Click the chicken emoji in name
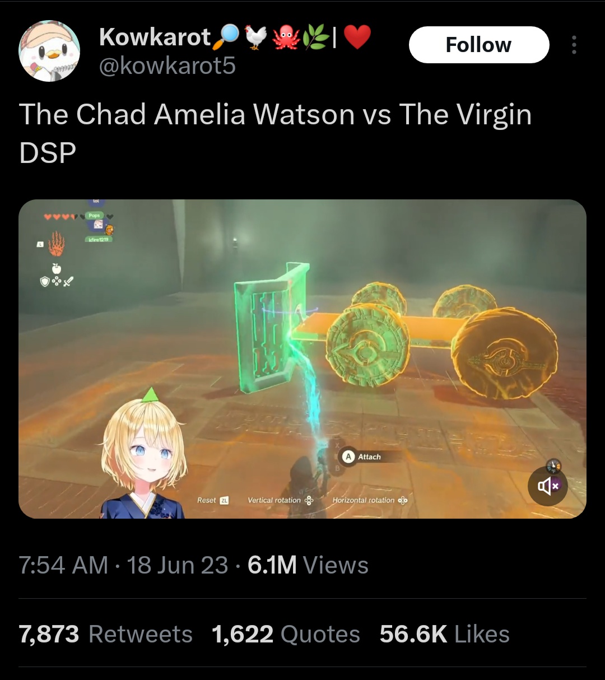The width and height of the screenshot is (605, 680). click(256, 38)
